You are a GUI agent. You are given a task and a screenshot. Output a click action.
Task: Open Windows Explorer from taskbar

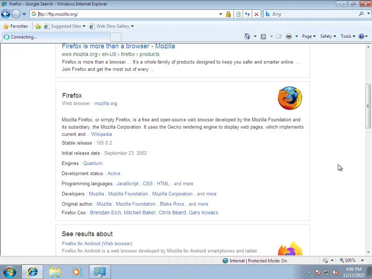click(55, 272)
